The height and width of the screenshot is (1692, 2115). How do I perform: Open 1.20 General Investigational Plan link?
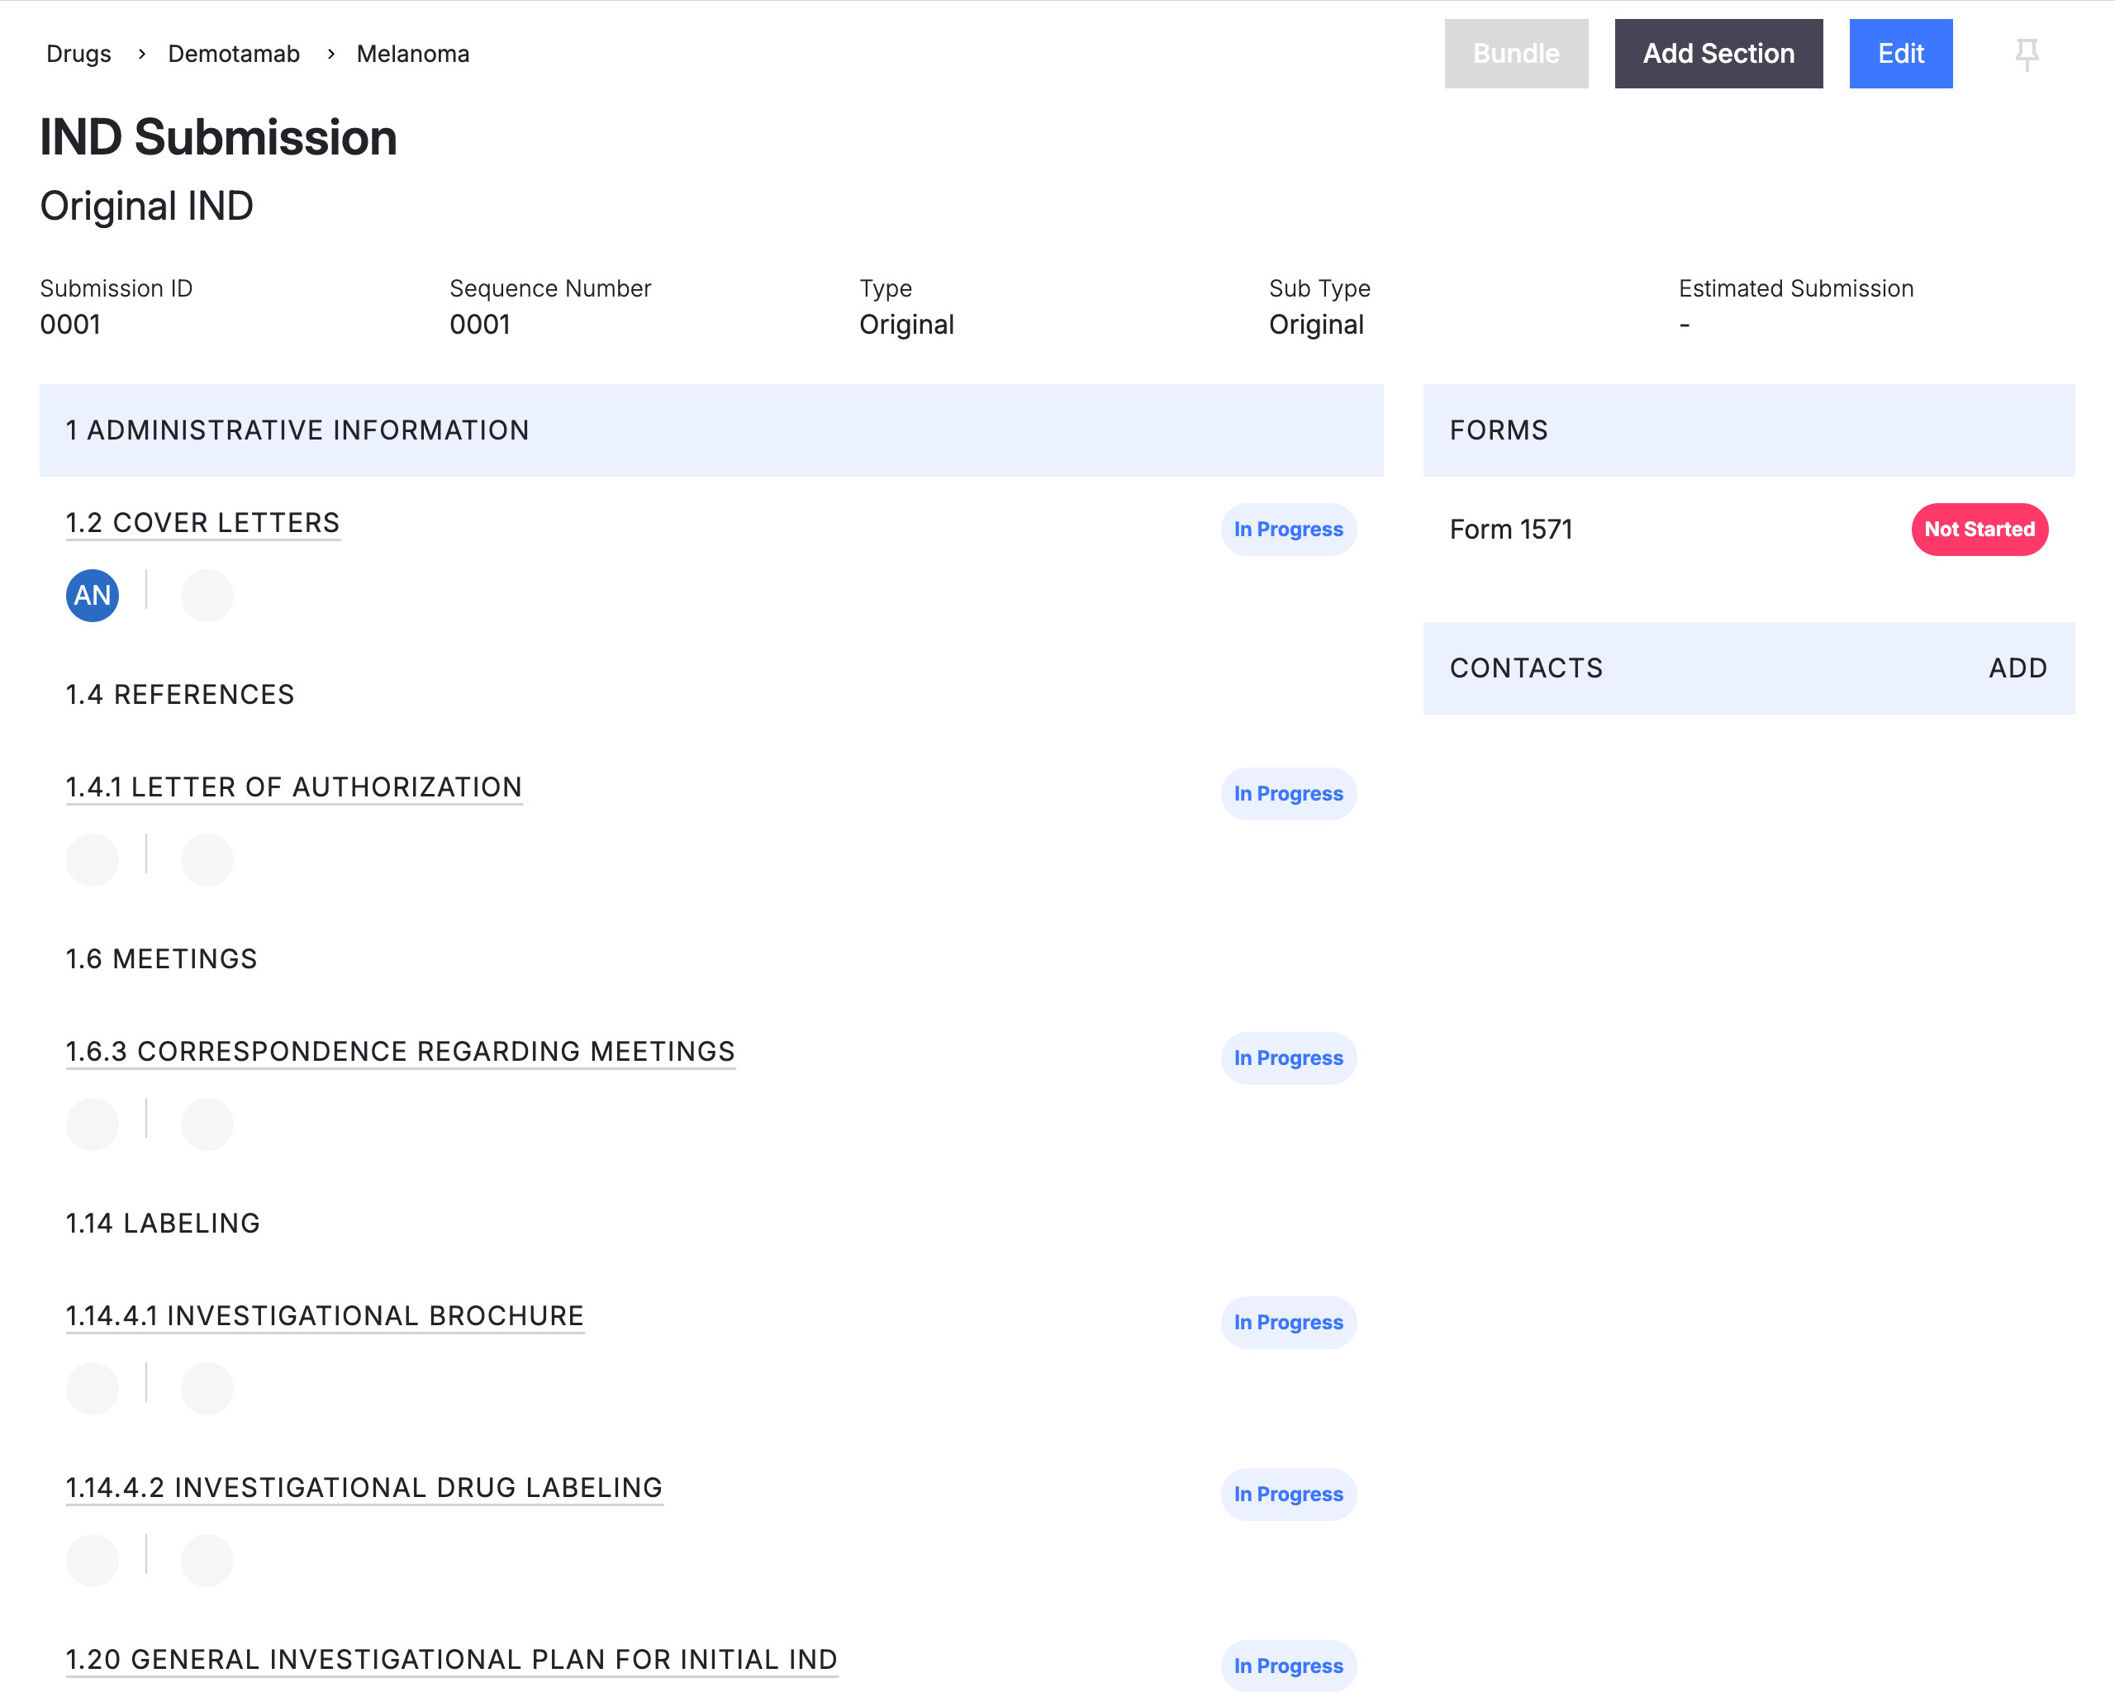click(x=451, y=1660)
